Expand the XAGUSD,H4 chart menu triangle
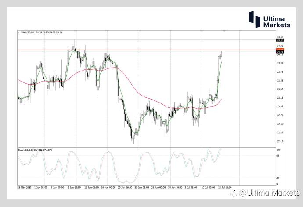This screenshot has width=303, height=207. coord(19,32)
